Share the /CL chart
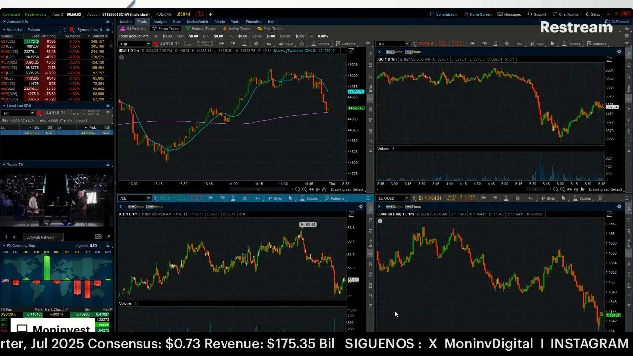Viewport: 633px width, 356px height. (210, 198)
